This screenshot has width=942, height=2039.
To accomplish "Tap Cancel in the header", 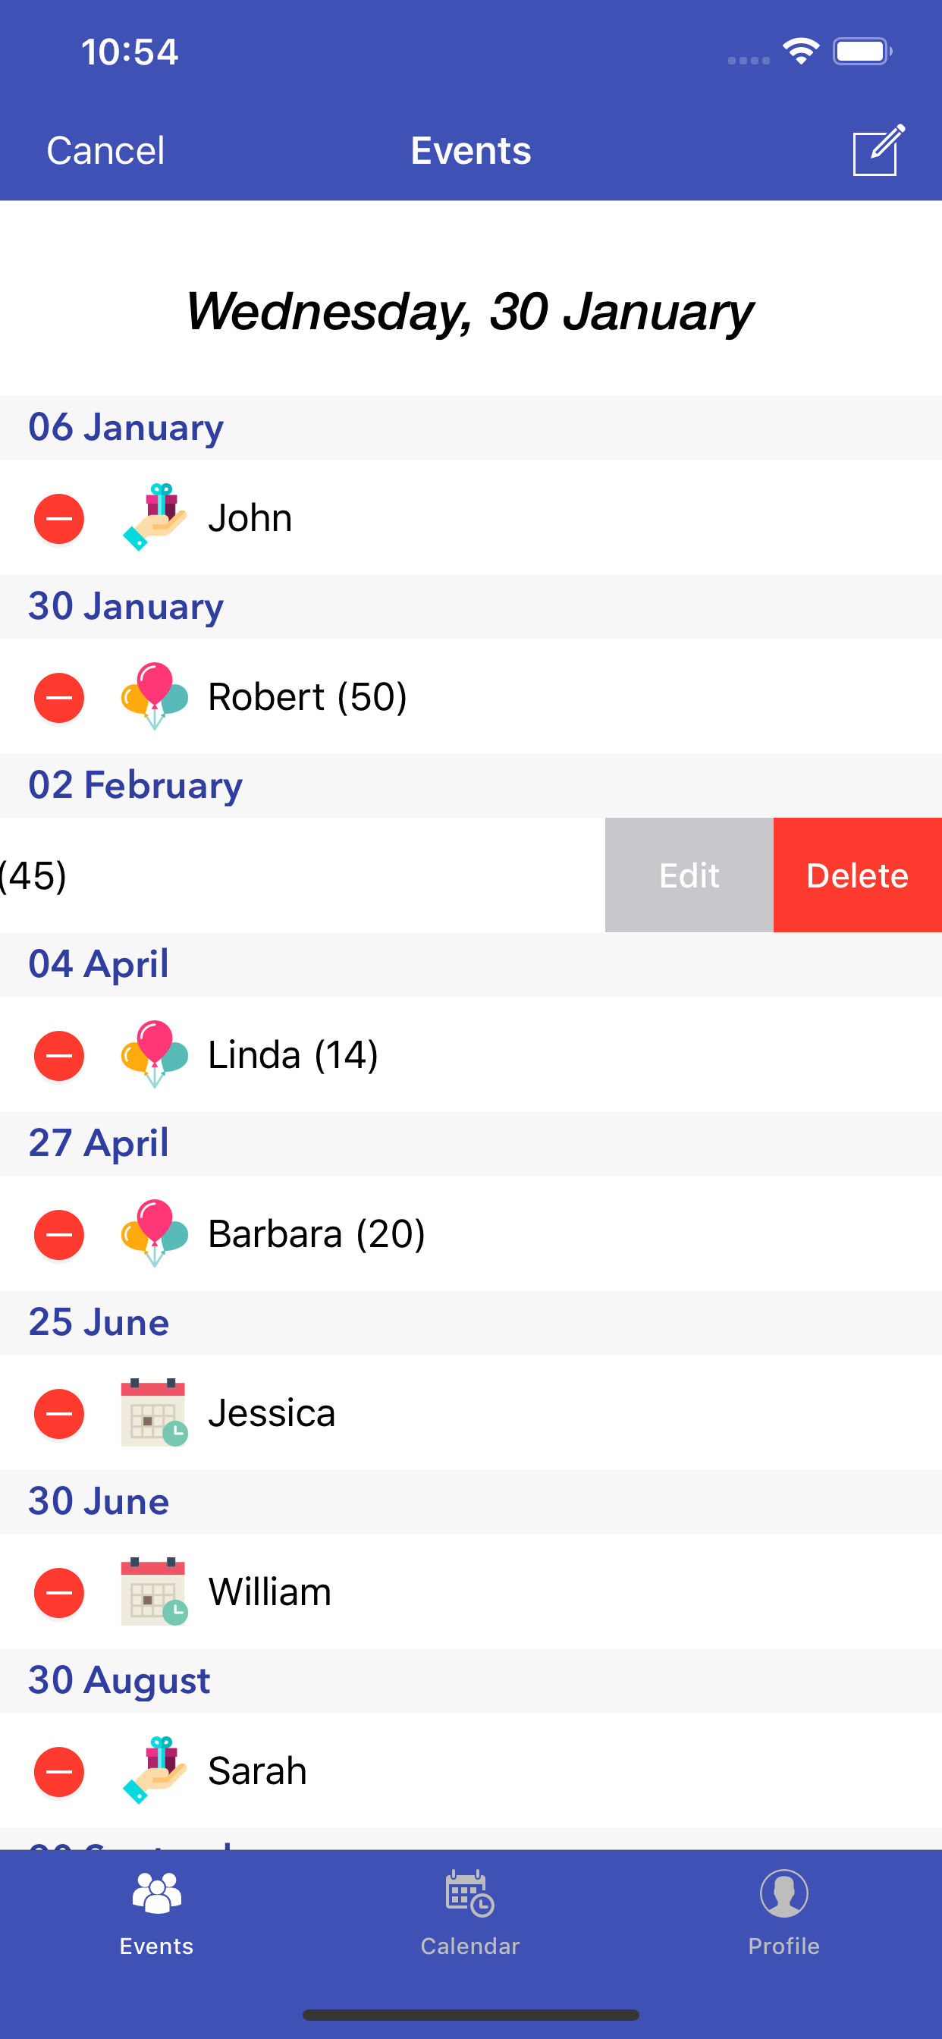I will [105, 150].
